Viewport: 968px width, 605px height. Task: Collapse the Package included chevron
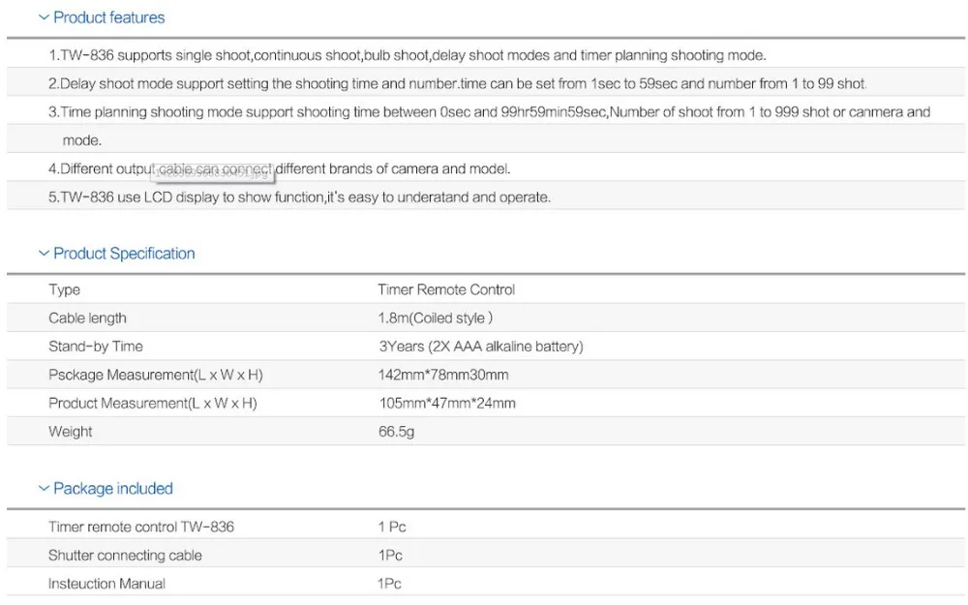click(44, 488)
